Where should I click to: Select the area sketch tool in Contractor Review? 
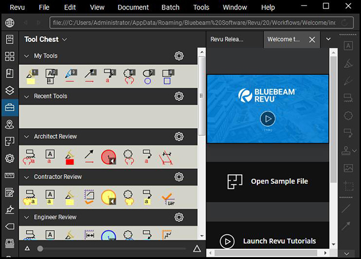(89, 197)
